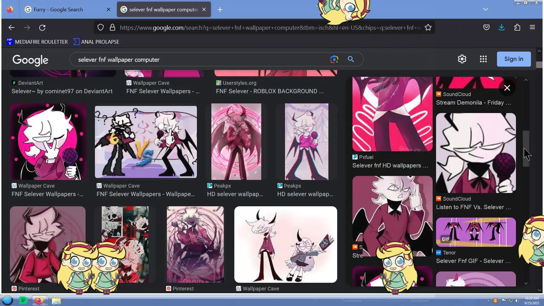Open a new browser tab
This screenshot has height=306, width=544.
tap(220, 10)
